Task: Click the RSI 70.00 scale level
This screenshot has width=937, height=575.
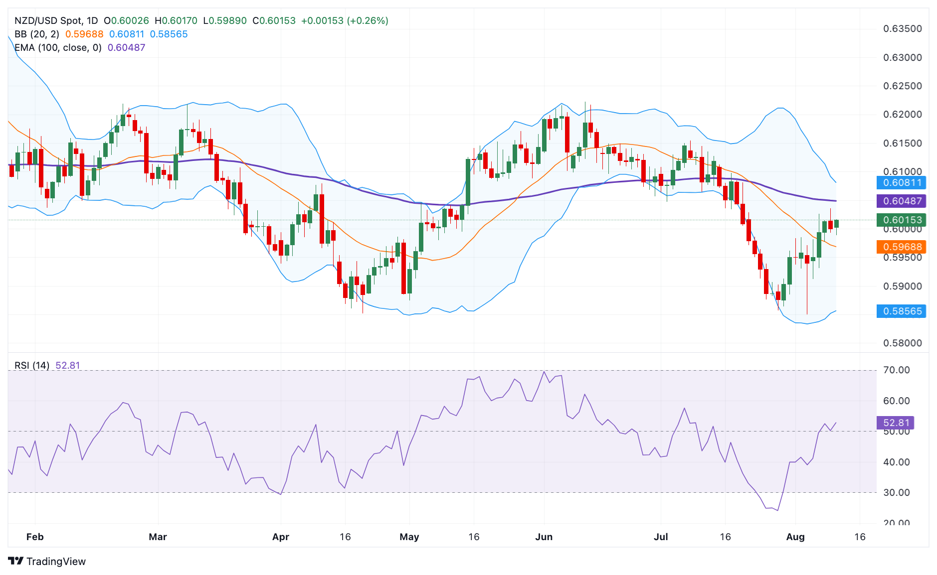Action: pyautogui.click(x=897, y=370)
